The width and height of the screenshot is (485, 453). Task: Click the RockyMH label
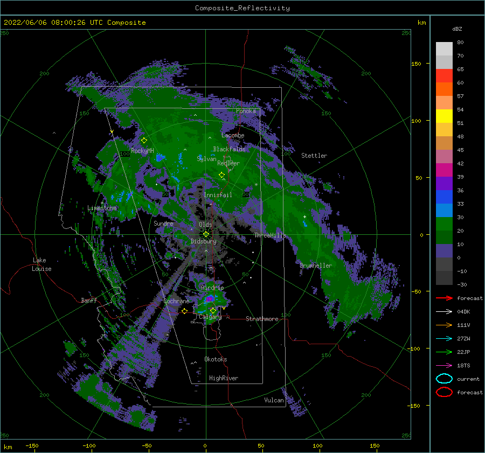tap(143, 151)
